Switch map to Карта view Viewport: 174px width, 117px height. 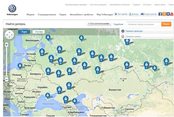click(x=24, y=32)
